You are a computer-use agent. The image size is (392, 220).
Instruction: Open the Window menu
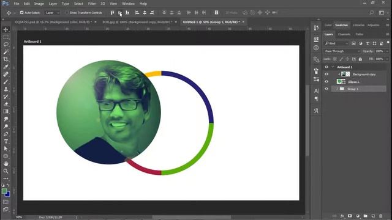pos(128,4)
